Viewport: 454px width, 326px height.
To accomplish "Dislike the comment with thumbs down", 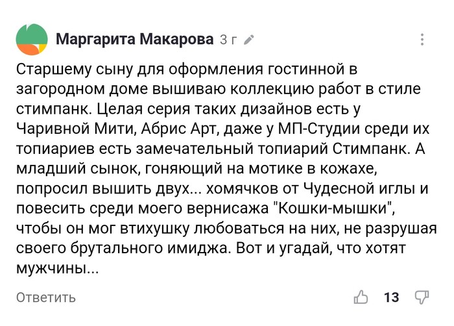I will click(422, 297).
